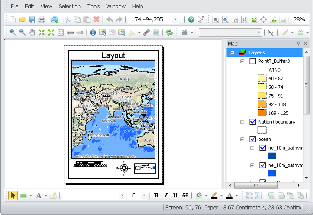Click the orange 109 - 125 swatch

[262, 113]
